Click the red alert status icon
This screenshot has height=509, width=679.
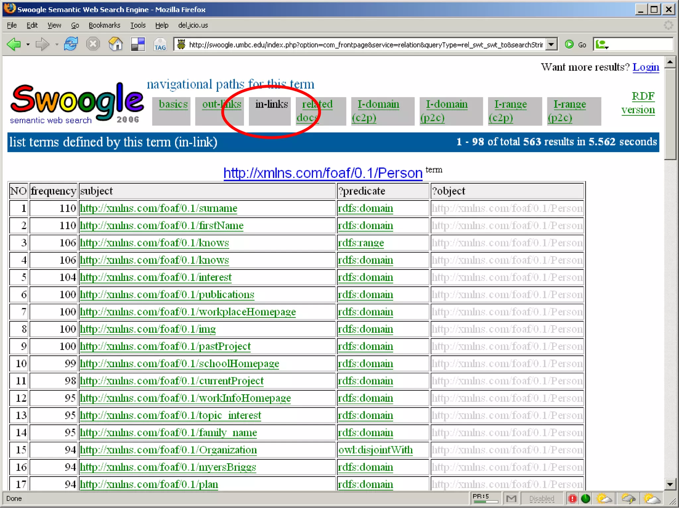tap(573, 498)
